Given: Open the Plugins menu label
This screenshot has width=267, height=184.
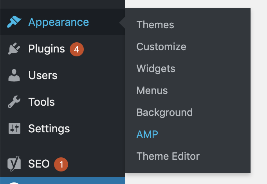Looking at the screenshot, I should point(47,49).
